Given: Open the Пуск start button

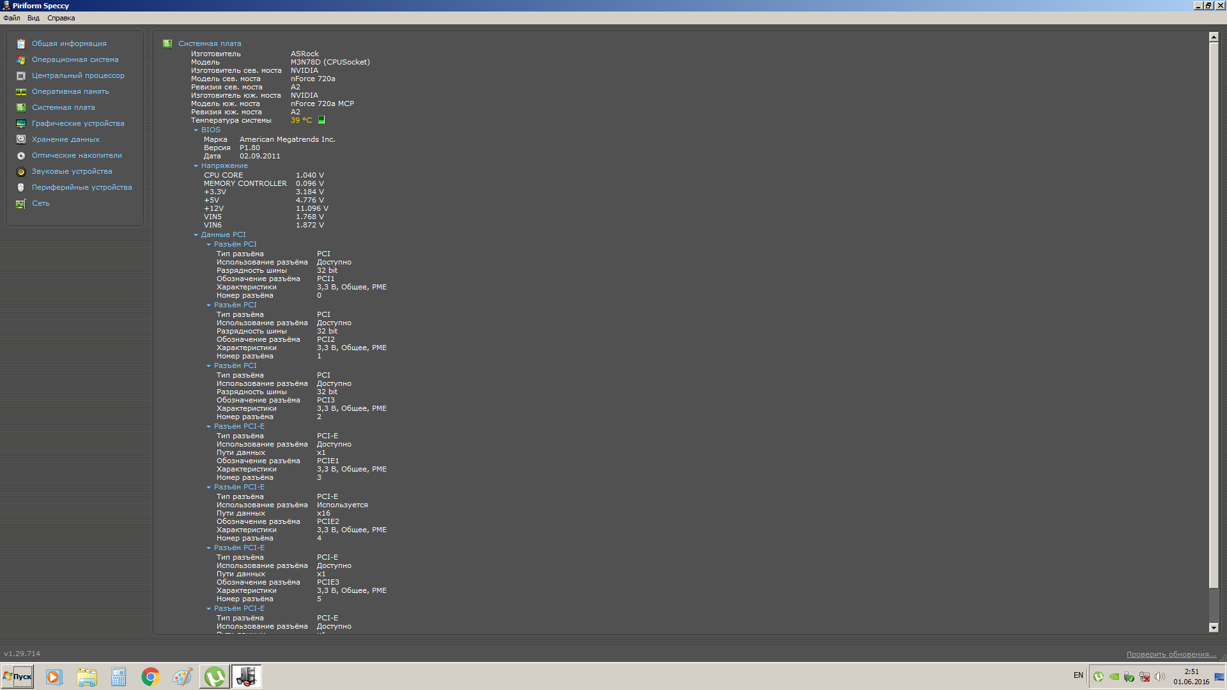Looking at the screenshot, I should 18,677.
